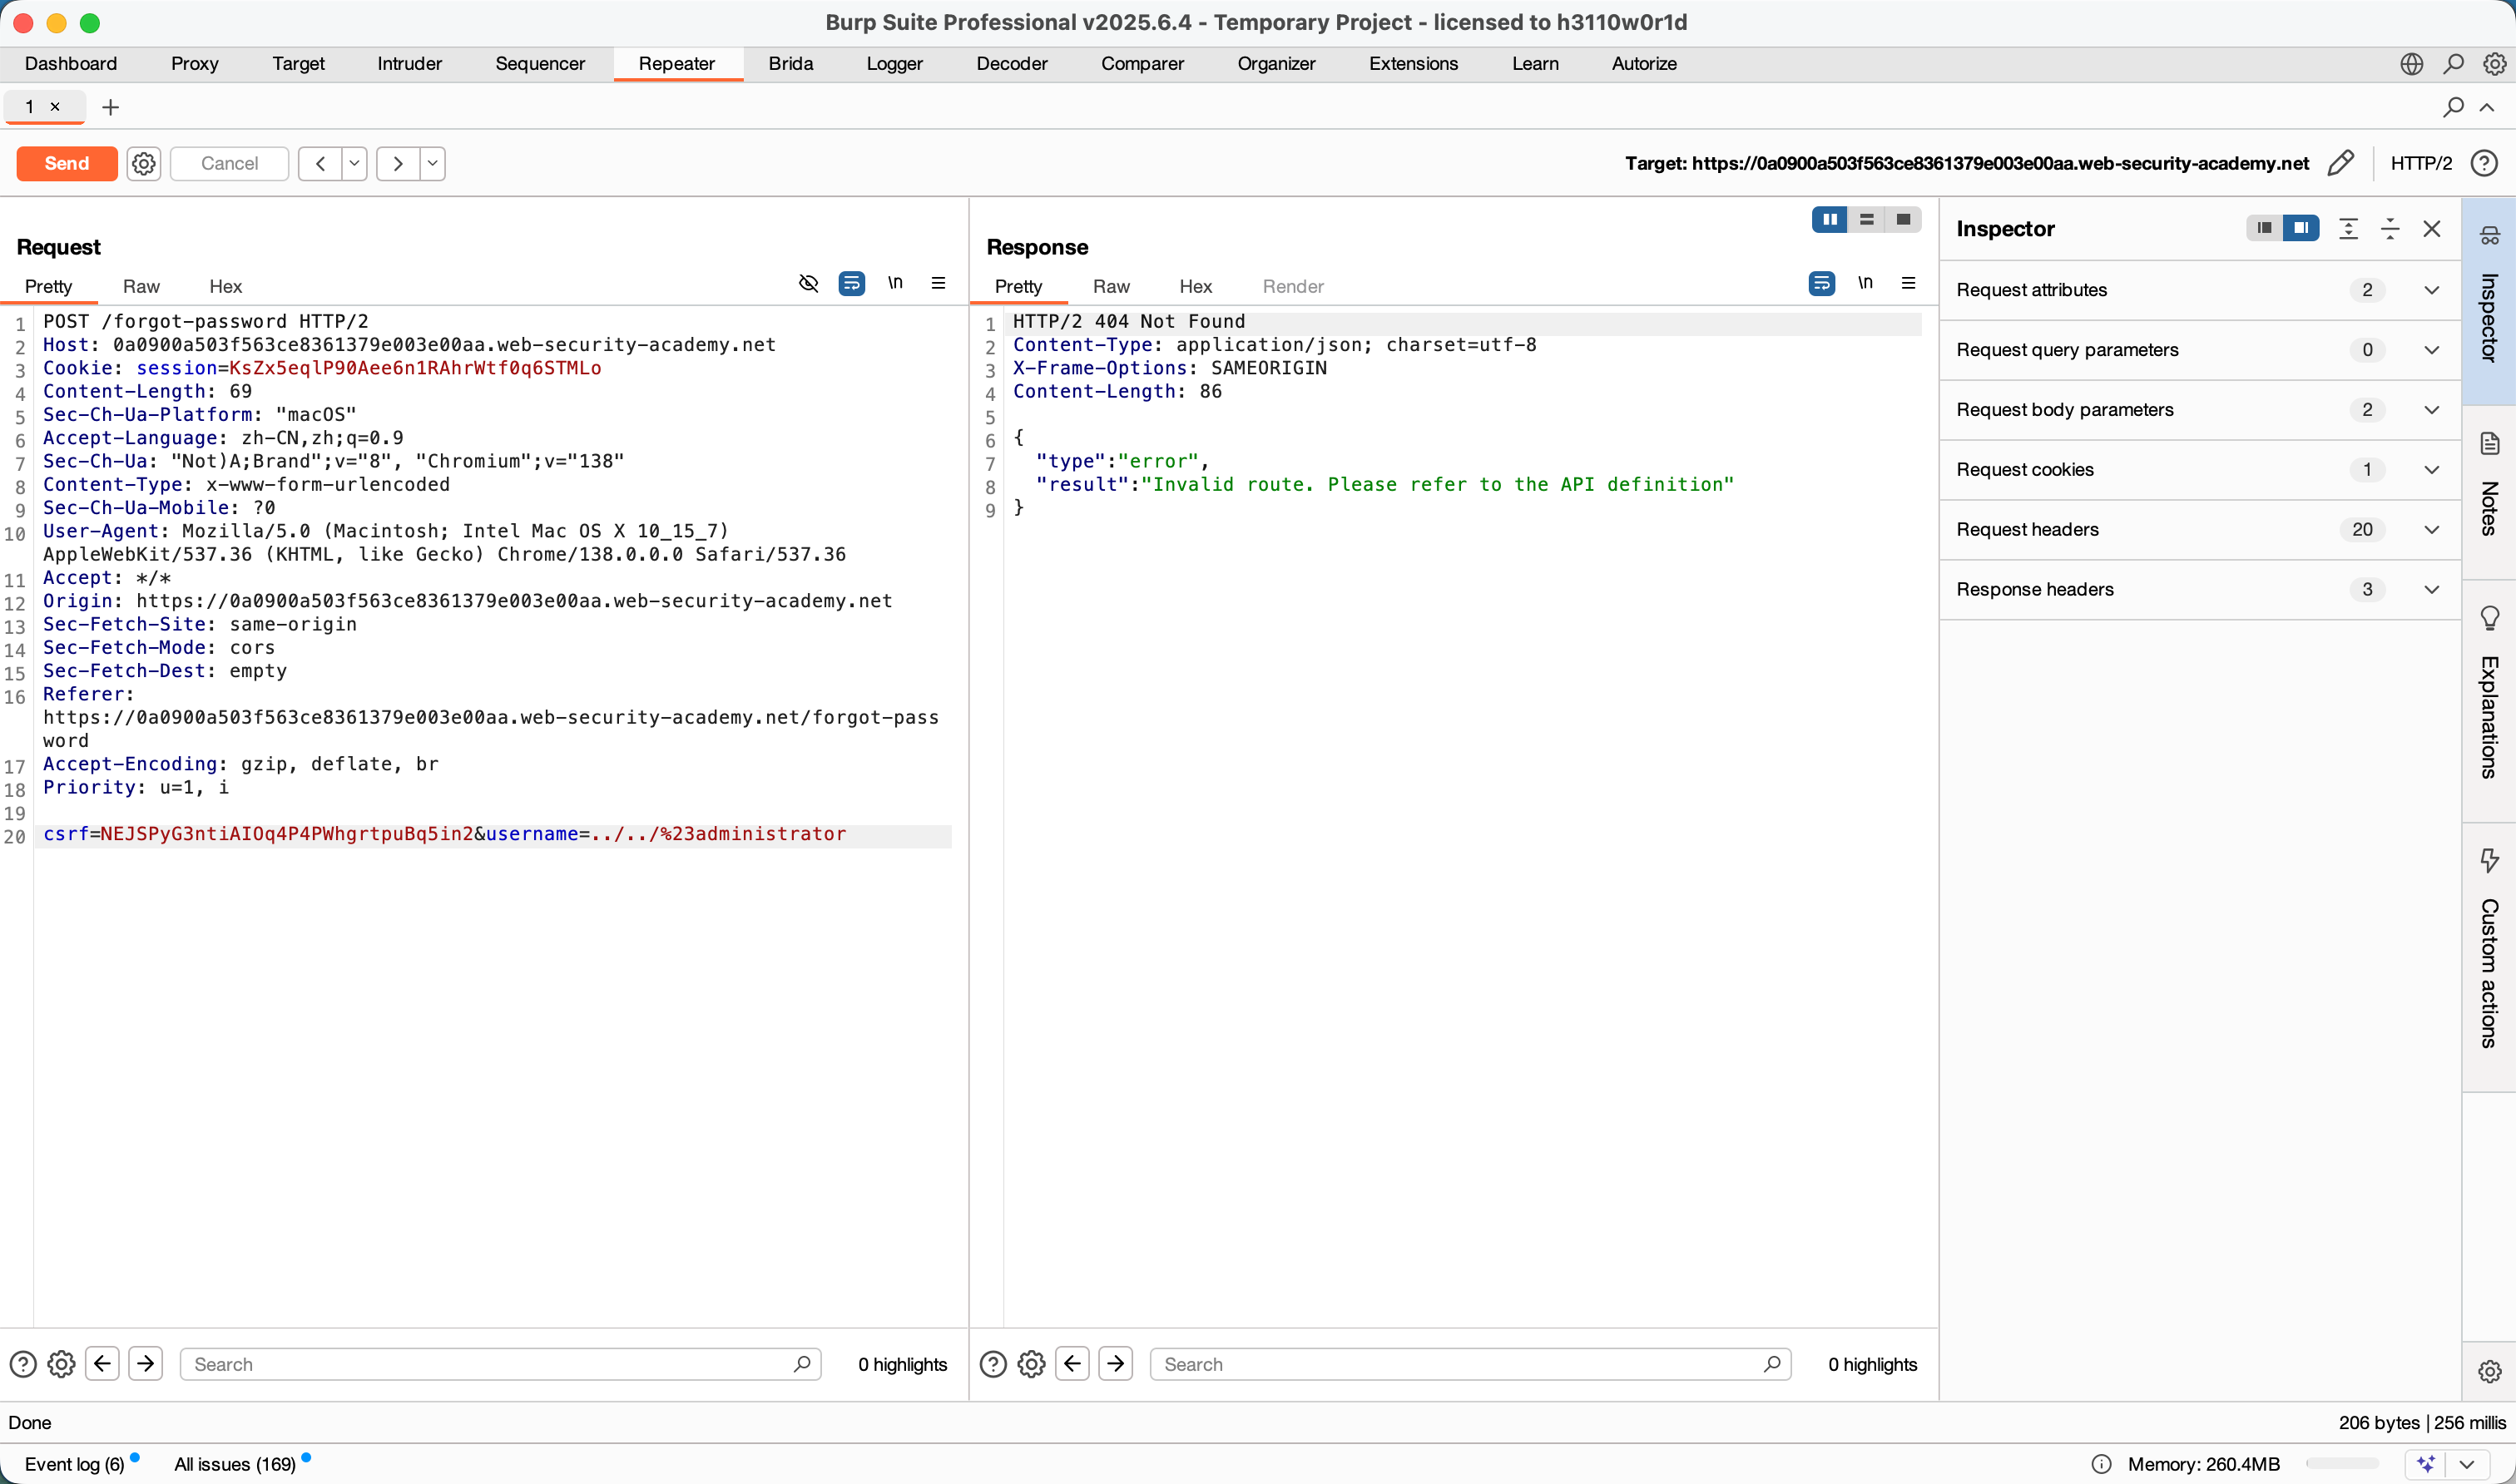The height and width of the screenshot is (1484, 2516).
Task: Select side-by-side layout icon
Action: 1829,220
